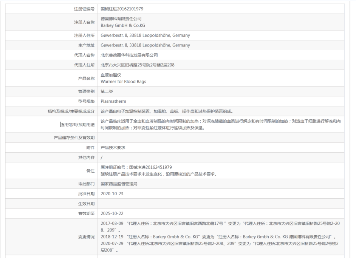Click the 结构及组成/主要组成成分 label
This screenshot has width=356, height=258.
[x=71, y=111]
